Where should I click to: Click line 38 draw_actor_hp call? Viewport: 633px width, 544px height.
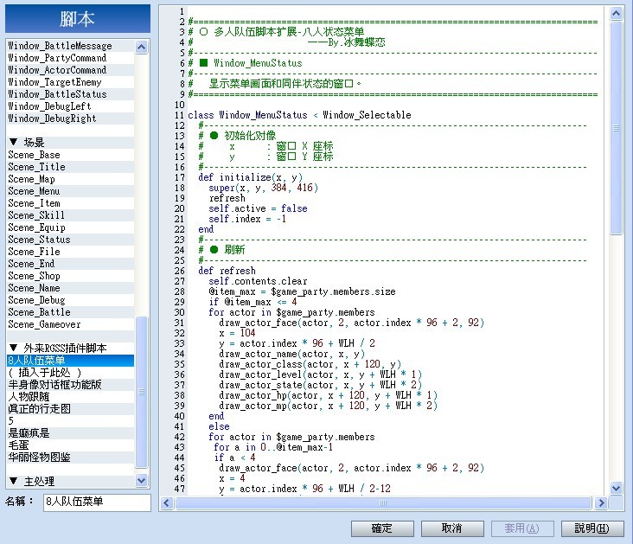point(329,395)
